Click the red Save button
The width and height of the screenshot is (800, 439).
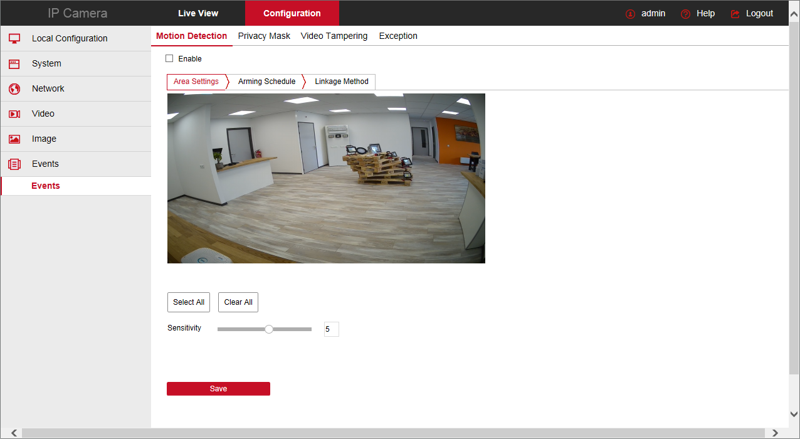218,389
